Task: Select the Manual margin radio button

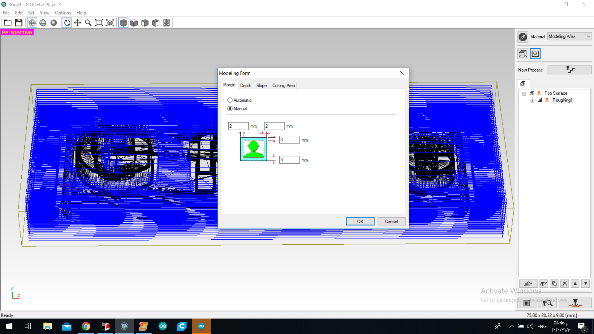Action: (230, 109)
